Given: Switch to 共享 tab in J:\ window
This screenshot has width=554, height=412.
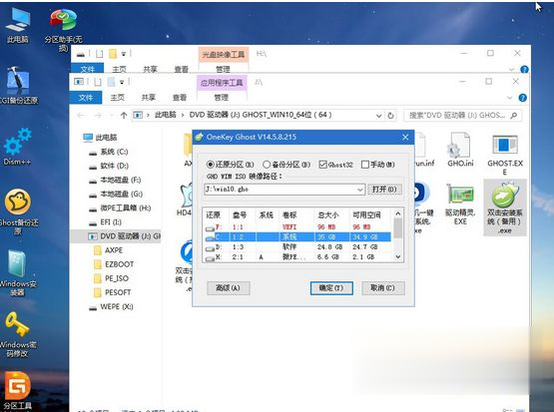Looking at the screenshot, I should tap(149, 98).
